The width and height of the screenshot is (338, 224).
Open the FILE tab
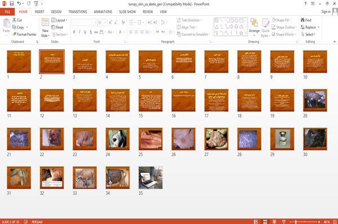(x=7, y=12)
